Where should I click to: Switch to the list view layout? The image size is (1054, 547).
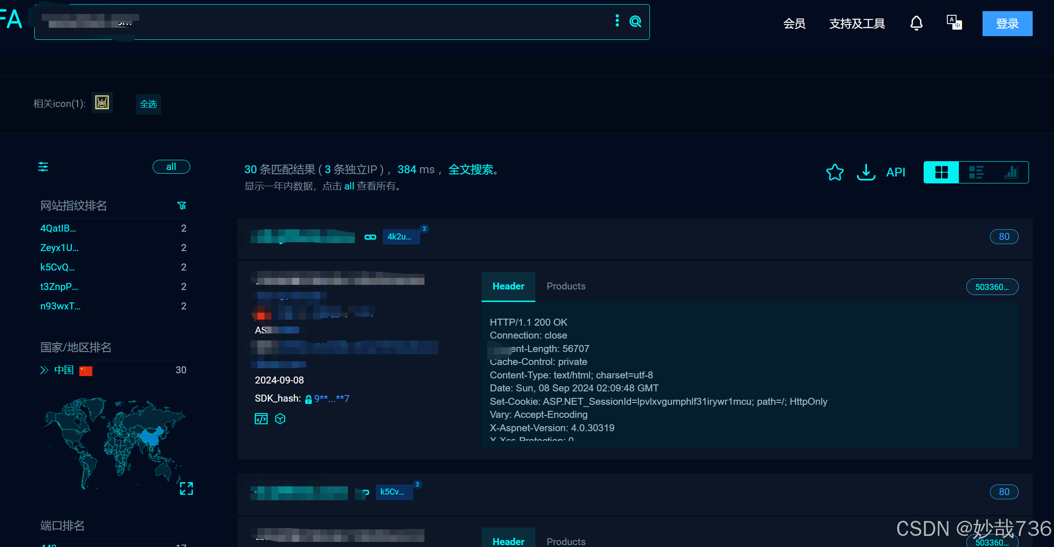976,172
